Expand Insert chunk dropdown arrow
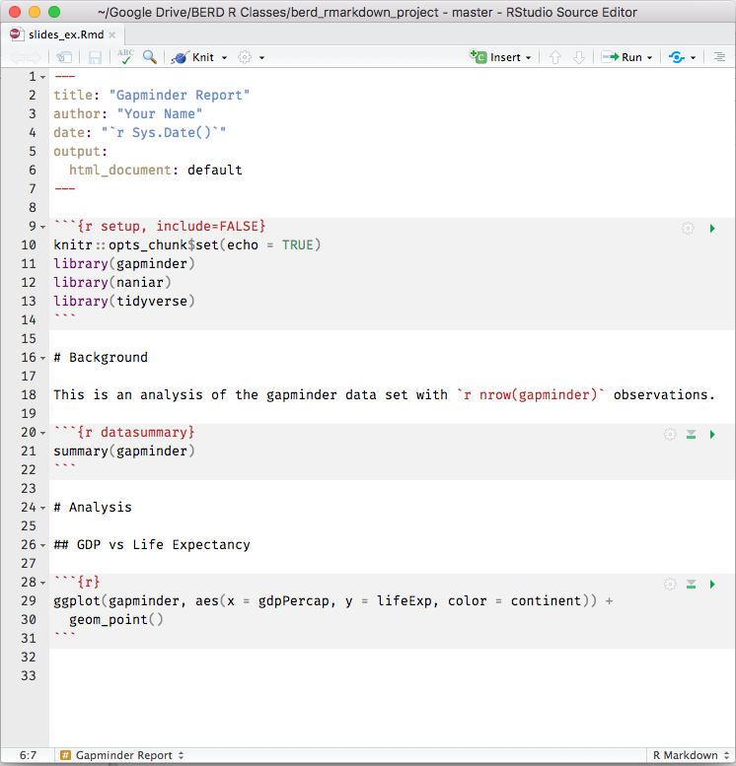Screen dimensions: 736x766 click(x=529, y=57)
